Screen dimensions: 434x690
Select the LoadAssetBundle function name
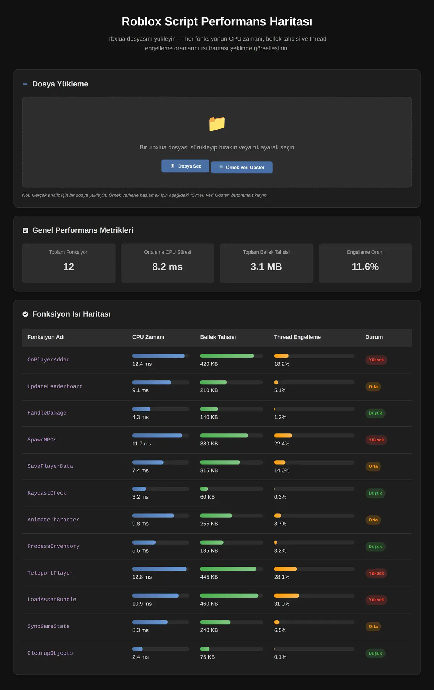pyautogui.click(x=52, y=599)
